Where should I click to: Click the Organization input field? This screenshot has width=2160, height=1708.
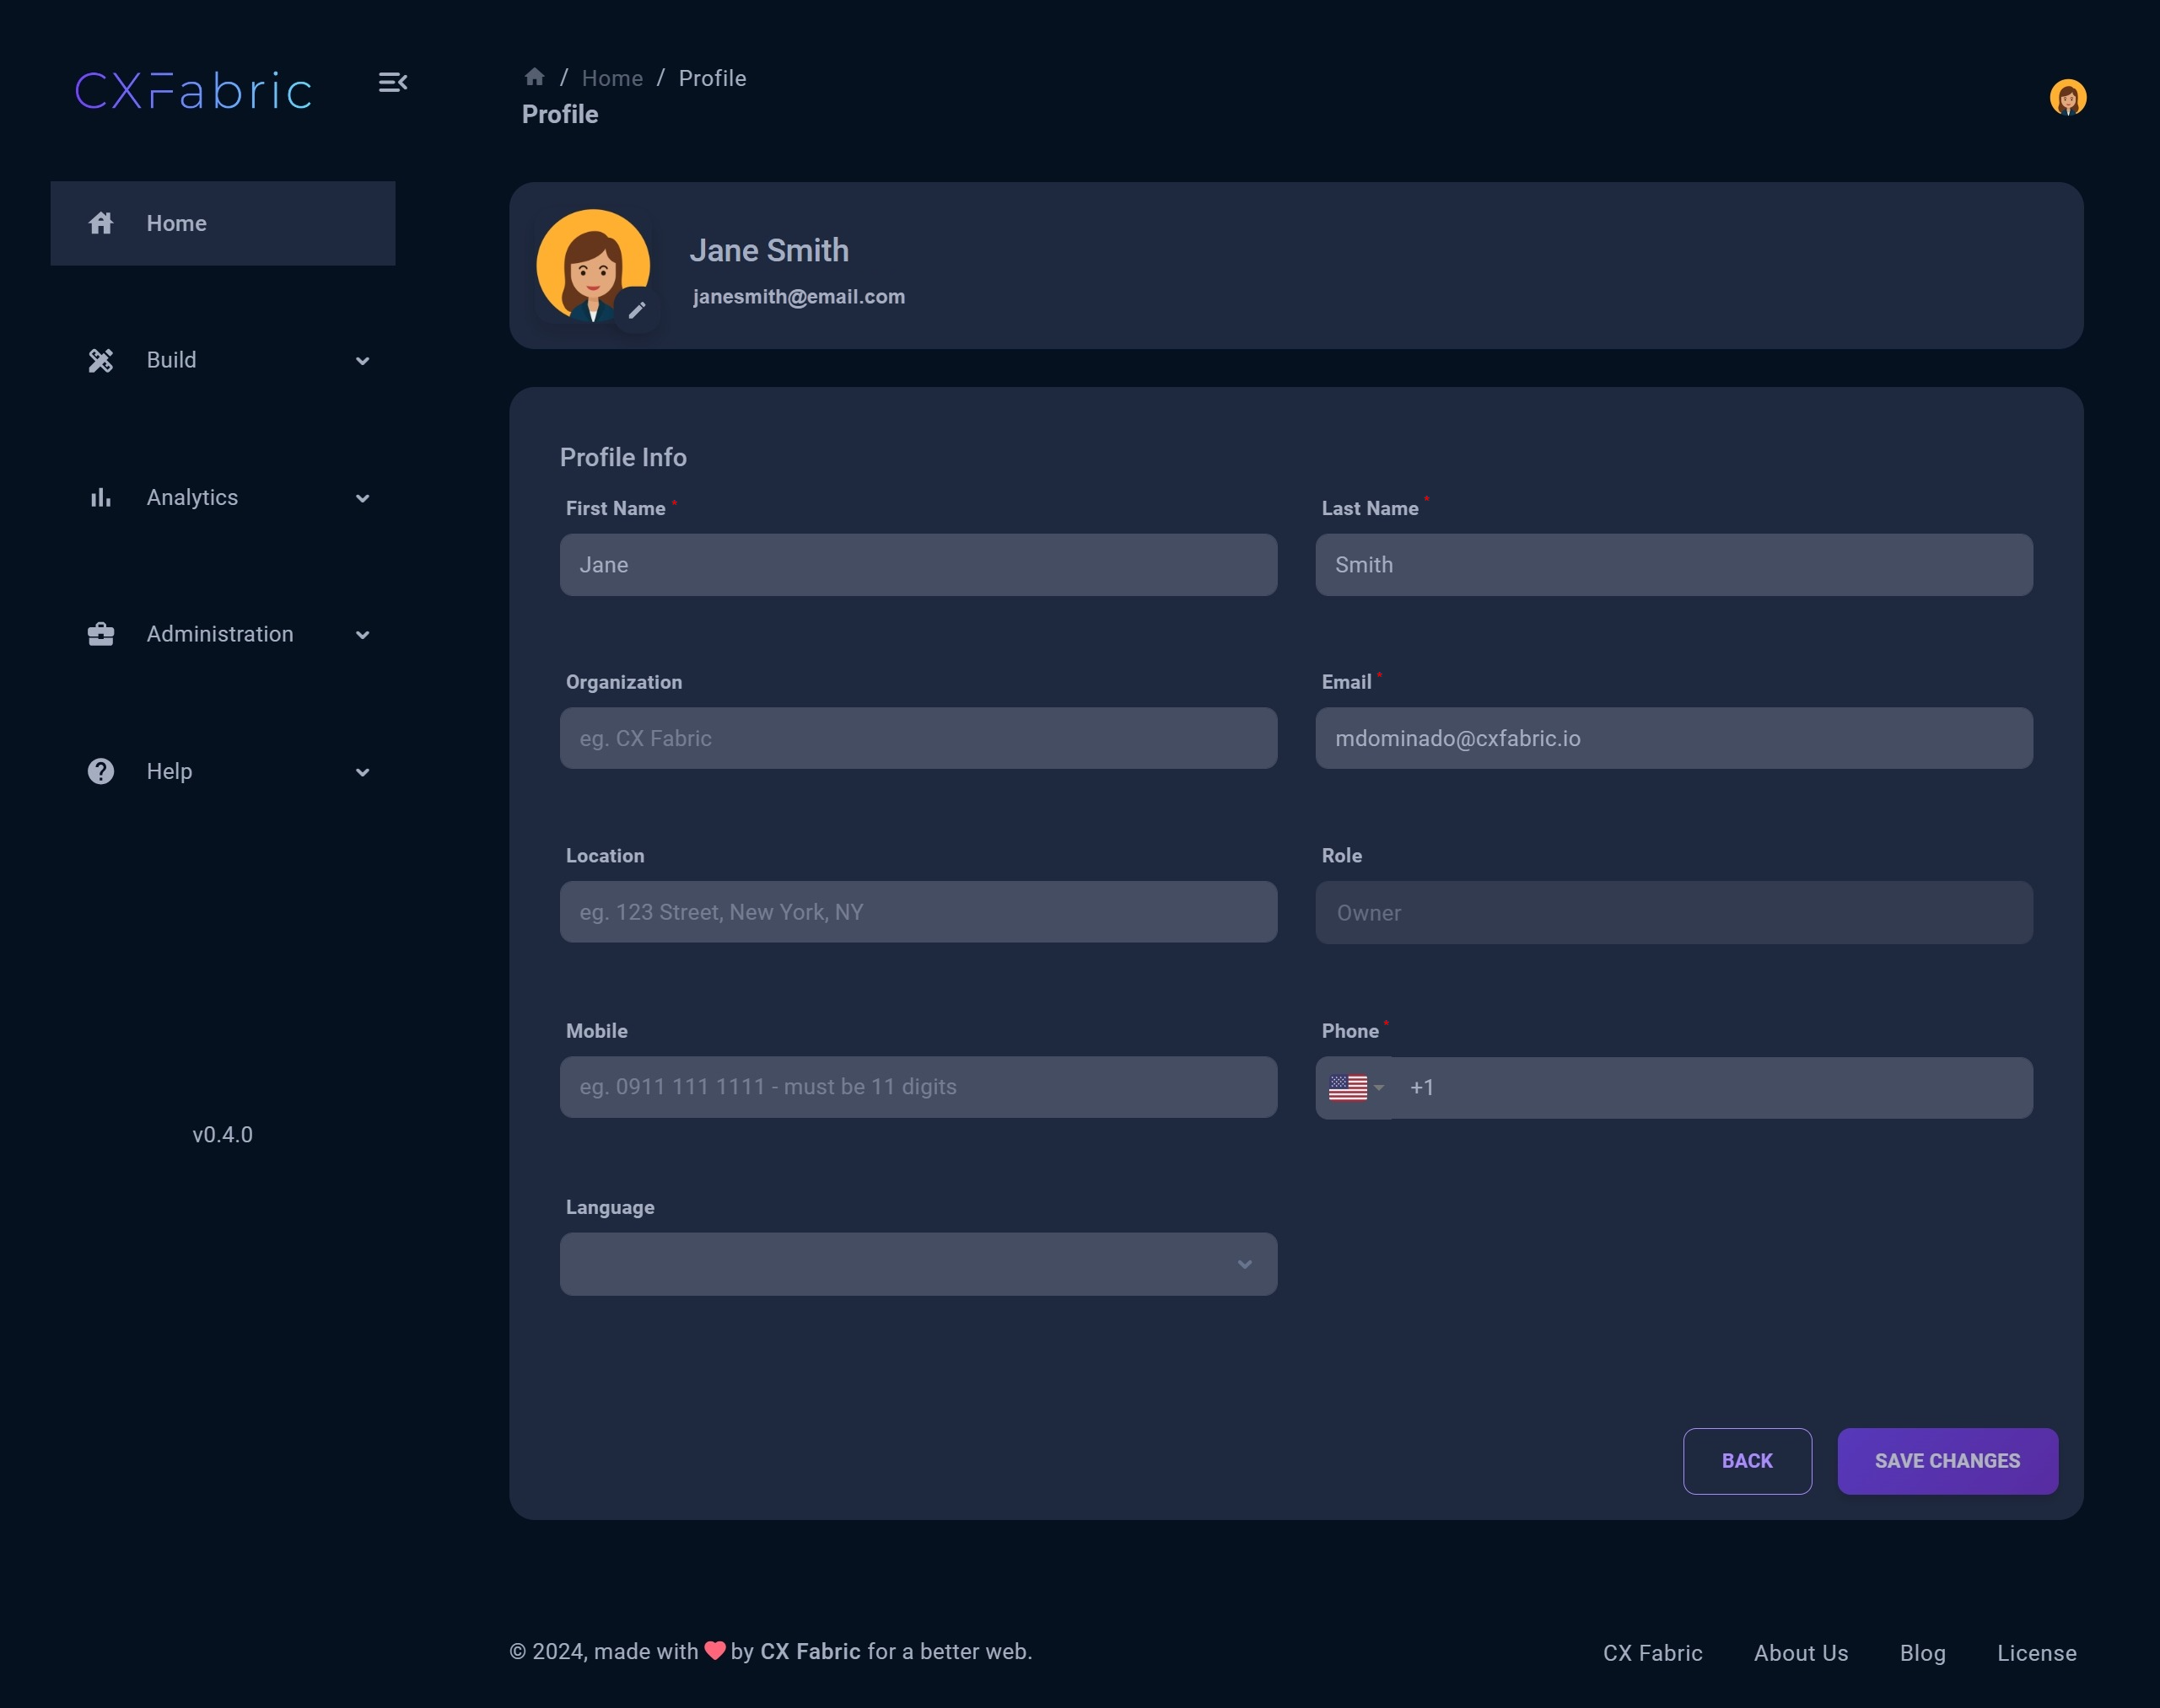pos(918,738)
